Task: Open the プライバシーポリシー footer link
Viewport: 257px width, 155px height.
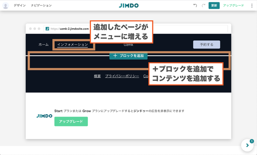Action: [122, 76]
